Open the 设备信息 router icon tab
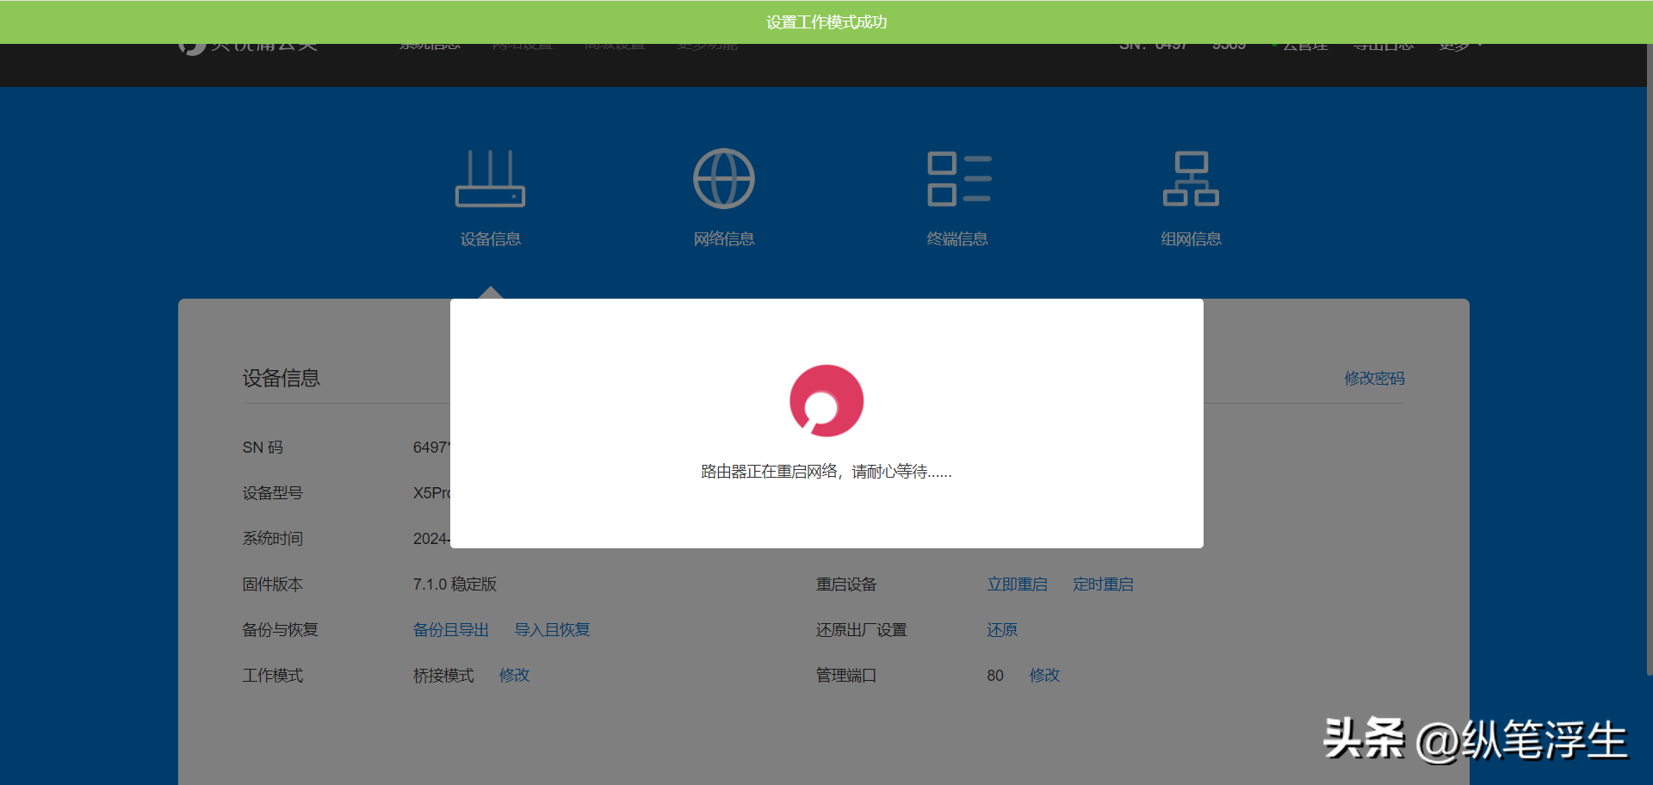1653x785 pixels. (x=490, y=198)
